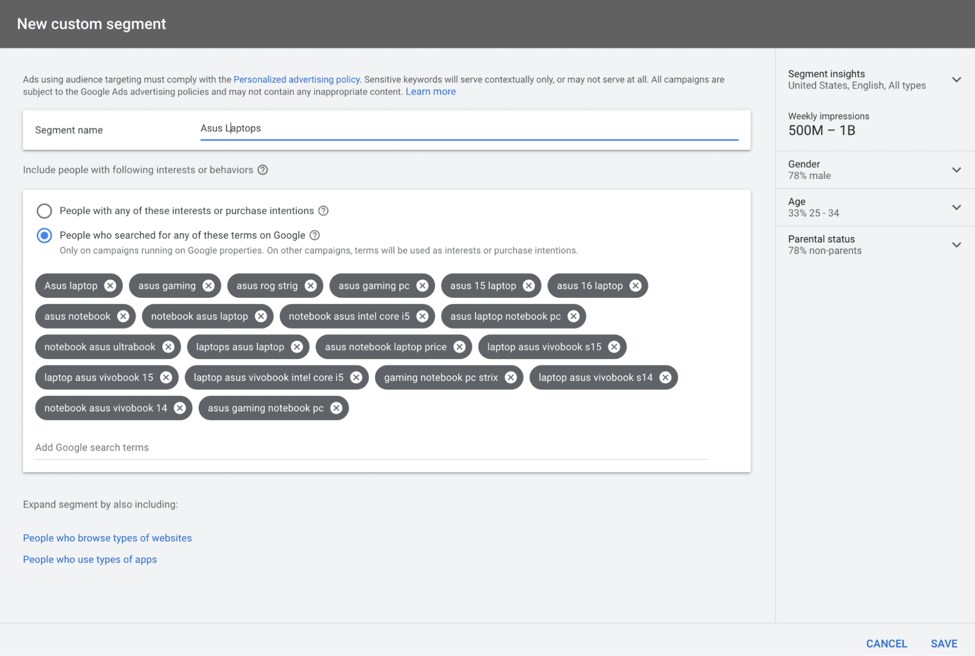Remove the 'asus notebook' chip

(123, 316)
